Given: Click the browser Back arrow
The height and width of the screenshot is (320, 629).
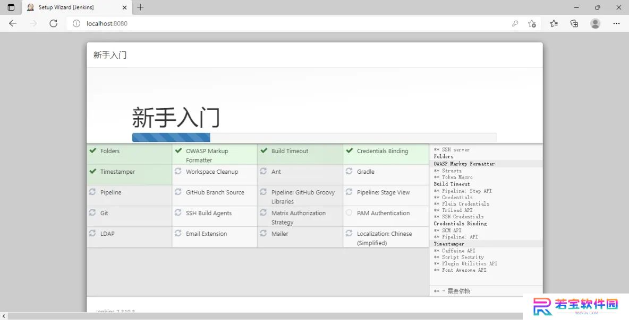Looking at the screenshot, I should click(13, 24).
